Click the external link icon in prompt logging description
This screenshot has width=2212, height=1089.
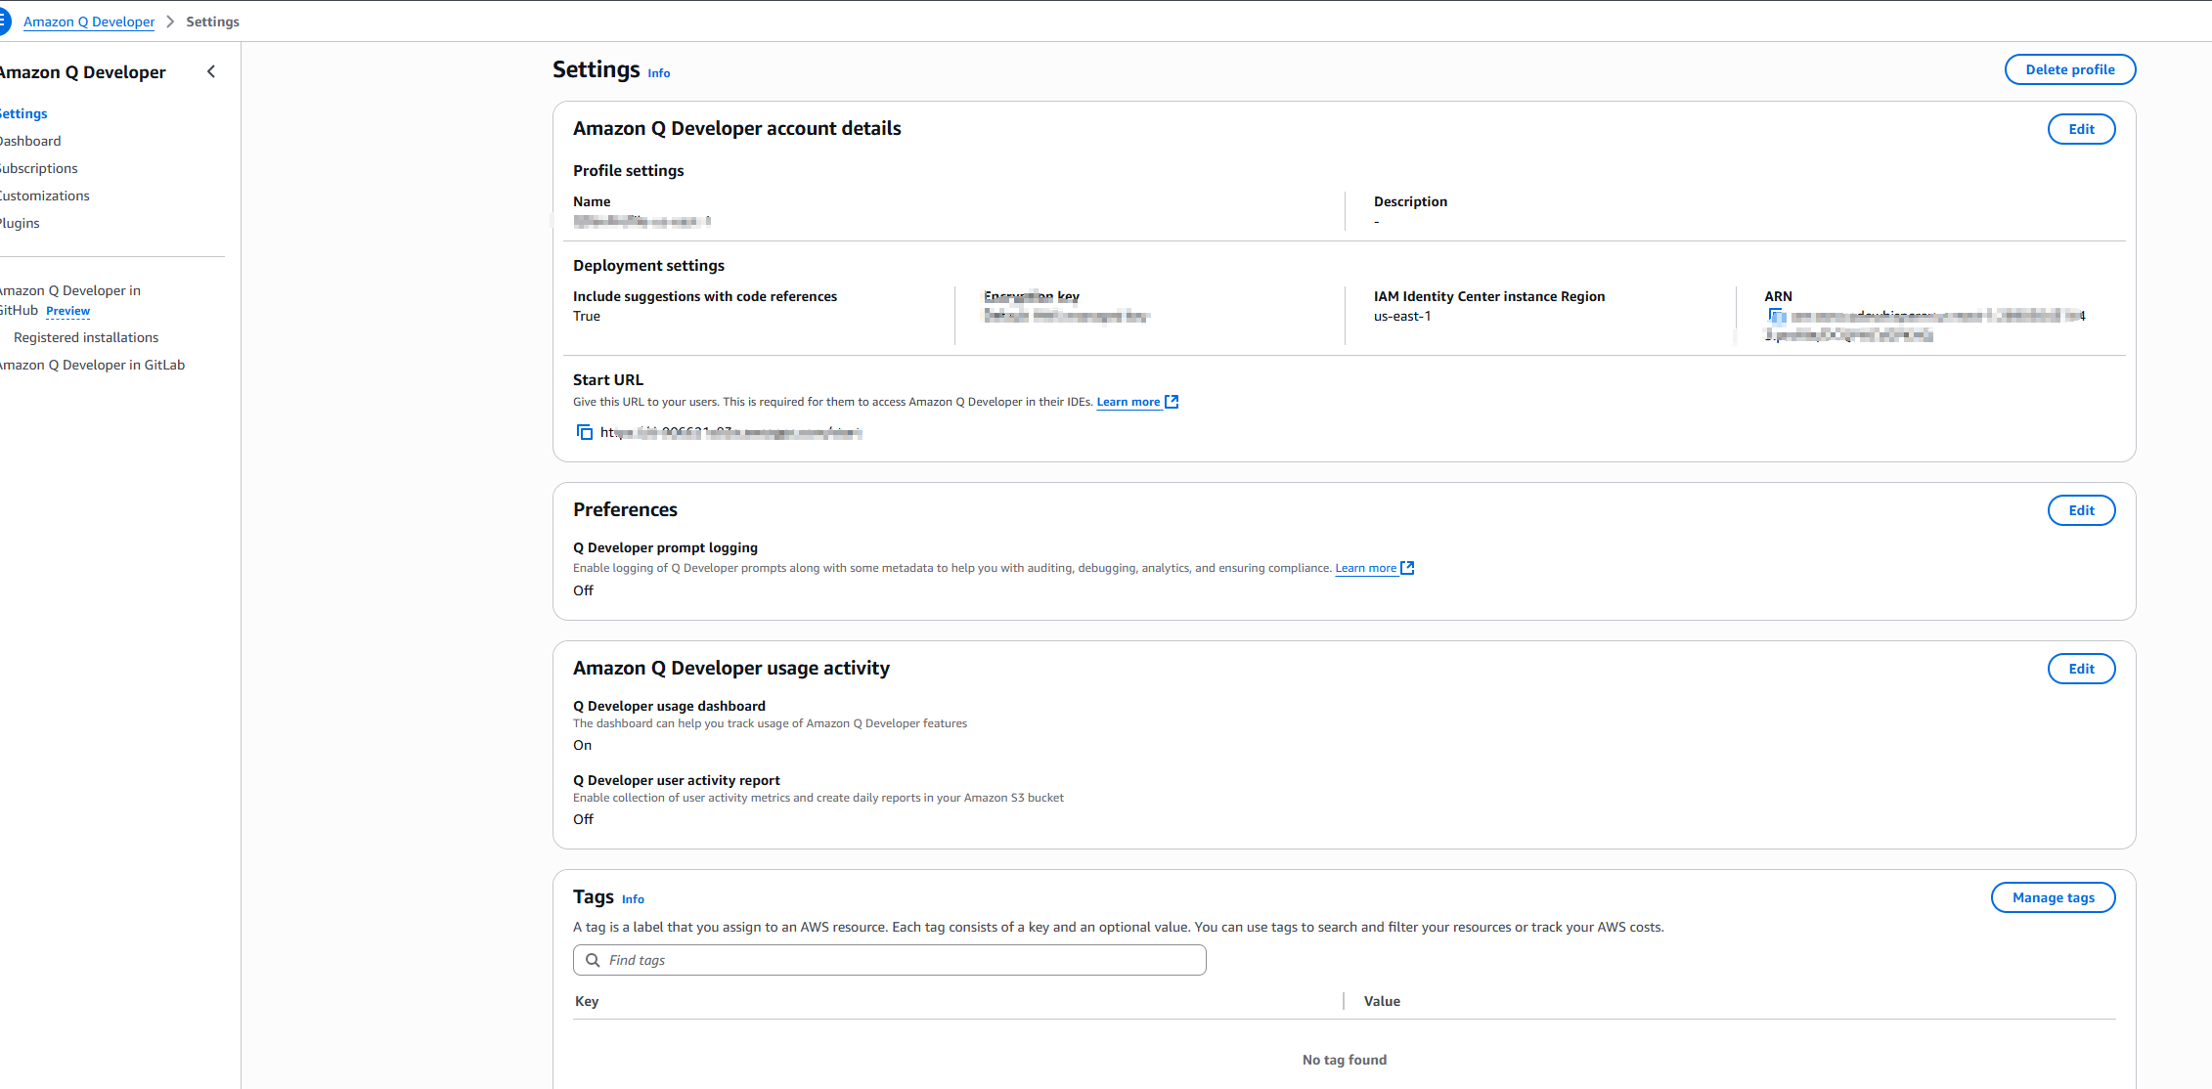1407,567
